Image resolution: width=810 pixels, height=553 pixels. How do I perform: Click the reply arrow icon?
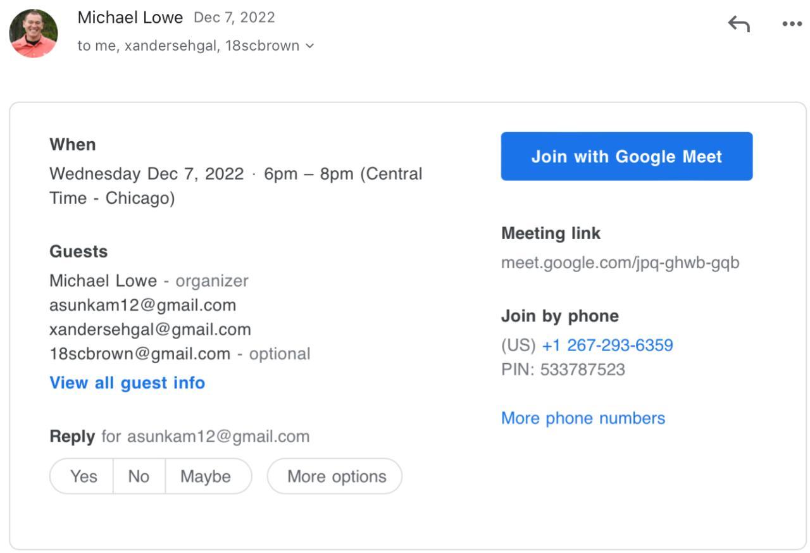pos(738,24)
